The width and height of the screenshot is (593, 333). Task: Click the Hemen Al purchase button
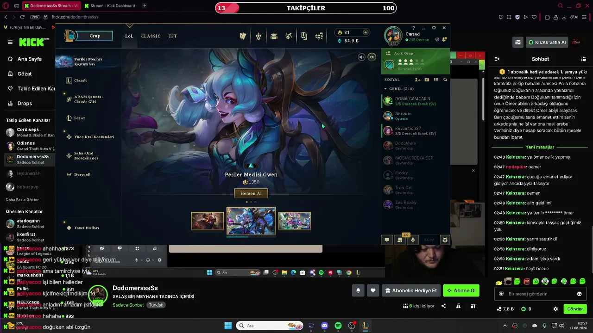click(x=251, y=193)
